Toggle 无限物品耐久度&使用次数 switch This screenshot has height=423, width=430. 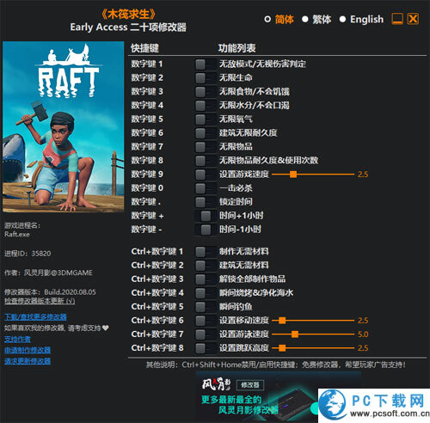click(x=206, y=160)
